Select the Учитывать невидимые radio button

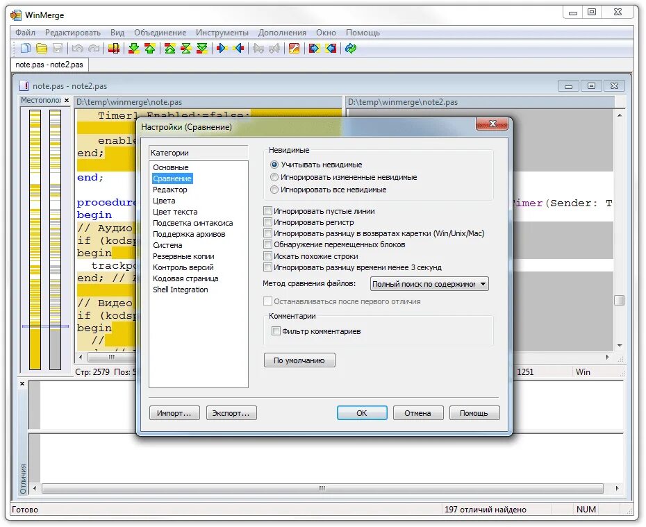(274, 165)
